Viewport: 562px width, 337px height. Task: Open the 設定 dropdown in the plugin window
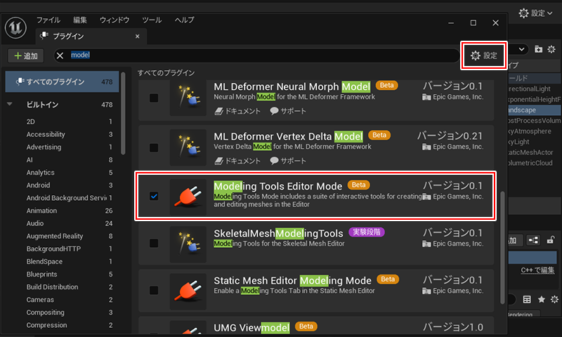483,55
